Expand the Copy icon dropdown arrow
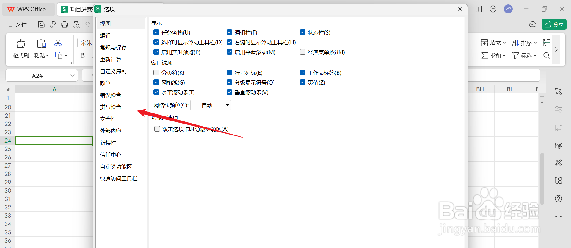Viewport: 571px width, 248px height. (66, 56)
